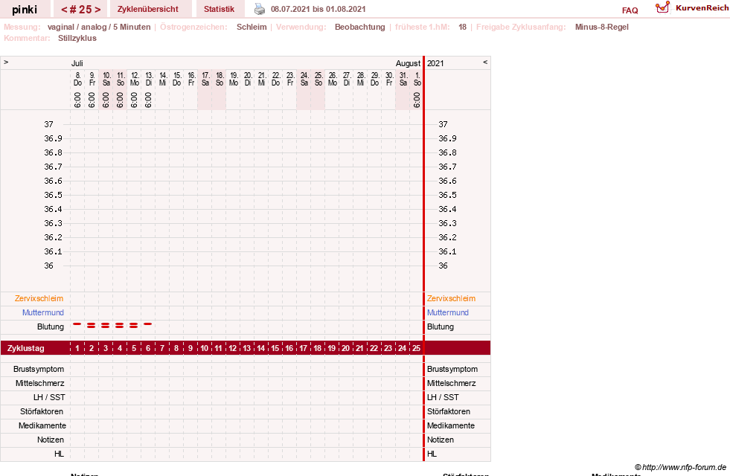Click the right Brustsymptom row label
The height and width of the screenshot is (476, 730).
point(452,369)
